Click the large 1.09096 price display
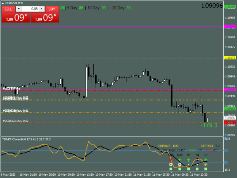Image resolution: width=237 pixels, height=178 pixels. pos(212,6)
